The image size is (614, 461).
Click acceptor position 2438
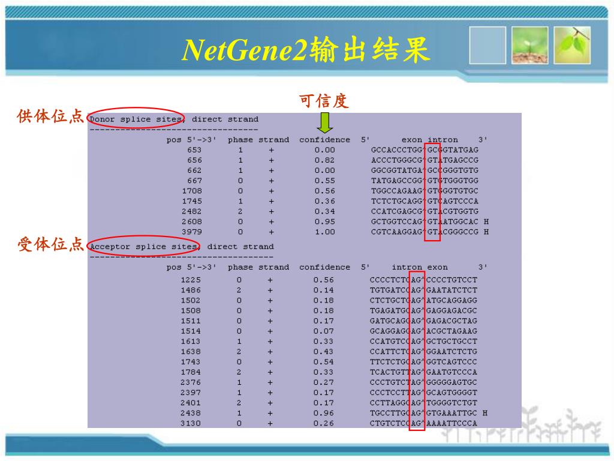(x=191, y=413)
